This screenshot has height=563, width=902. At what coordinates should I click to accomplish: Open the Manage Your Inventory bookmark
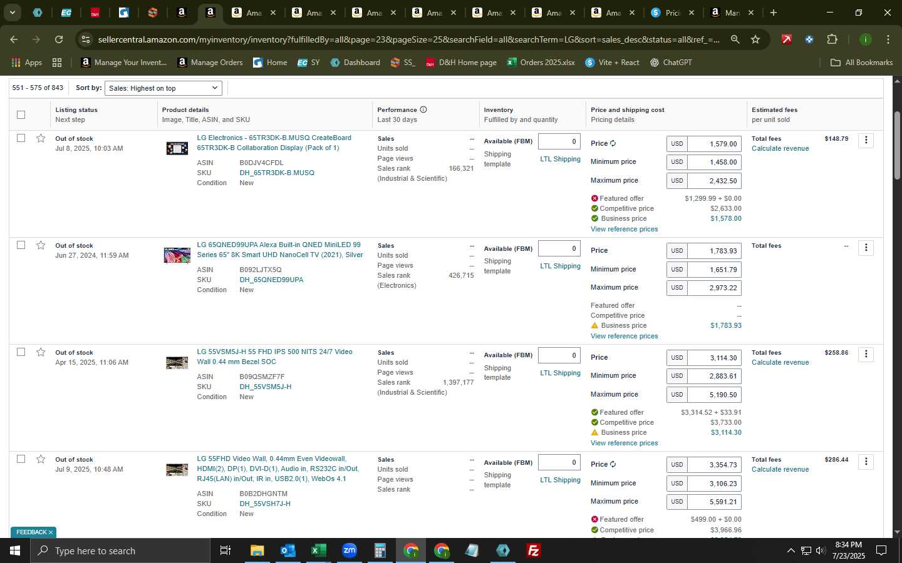[x=124, y=63]
